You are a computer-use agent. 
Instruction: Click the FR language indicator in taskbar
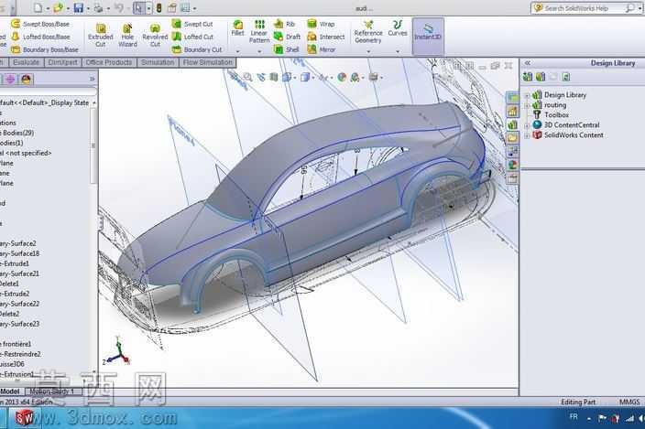[x=574, y=417]
